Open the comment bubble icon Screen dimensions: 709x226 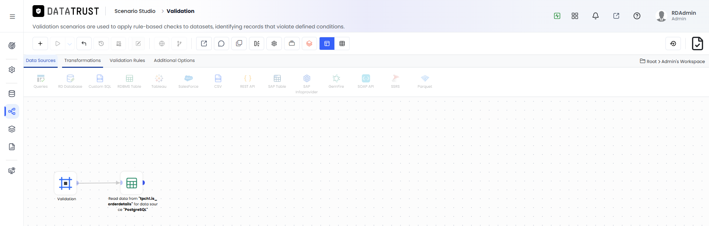pyautogui.click(x=221, y=44)
